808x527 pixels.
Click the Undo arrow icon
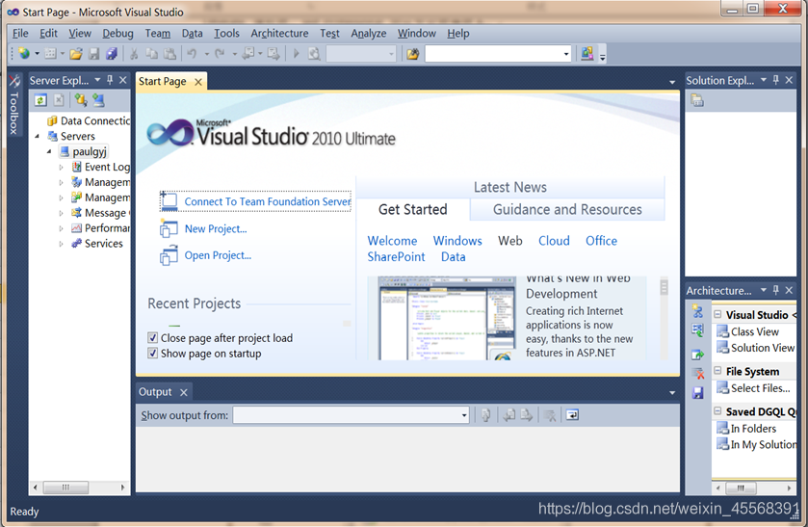coord(193,54)
